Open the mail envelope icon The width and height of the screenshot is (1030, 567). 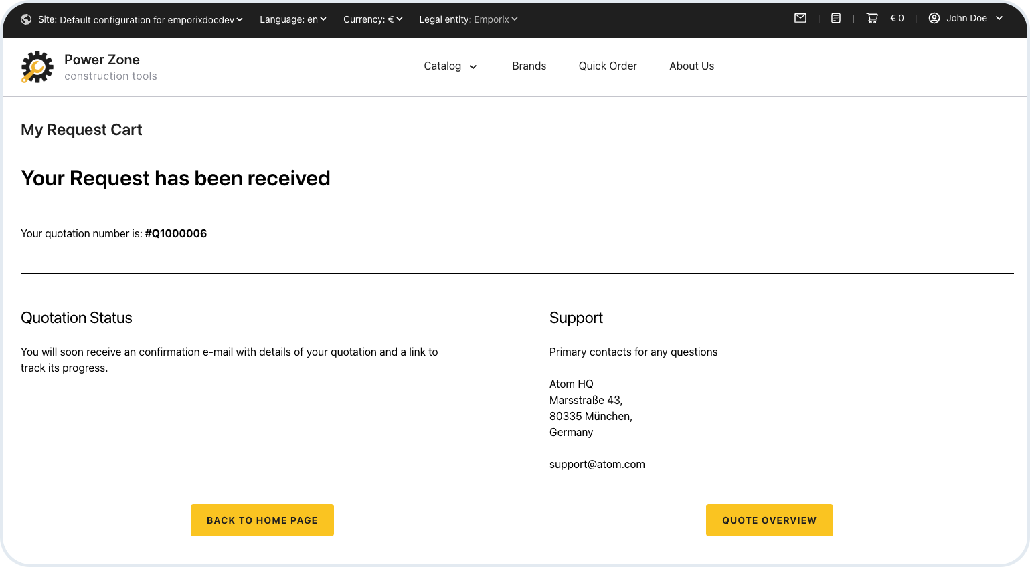click(800, 19)
